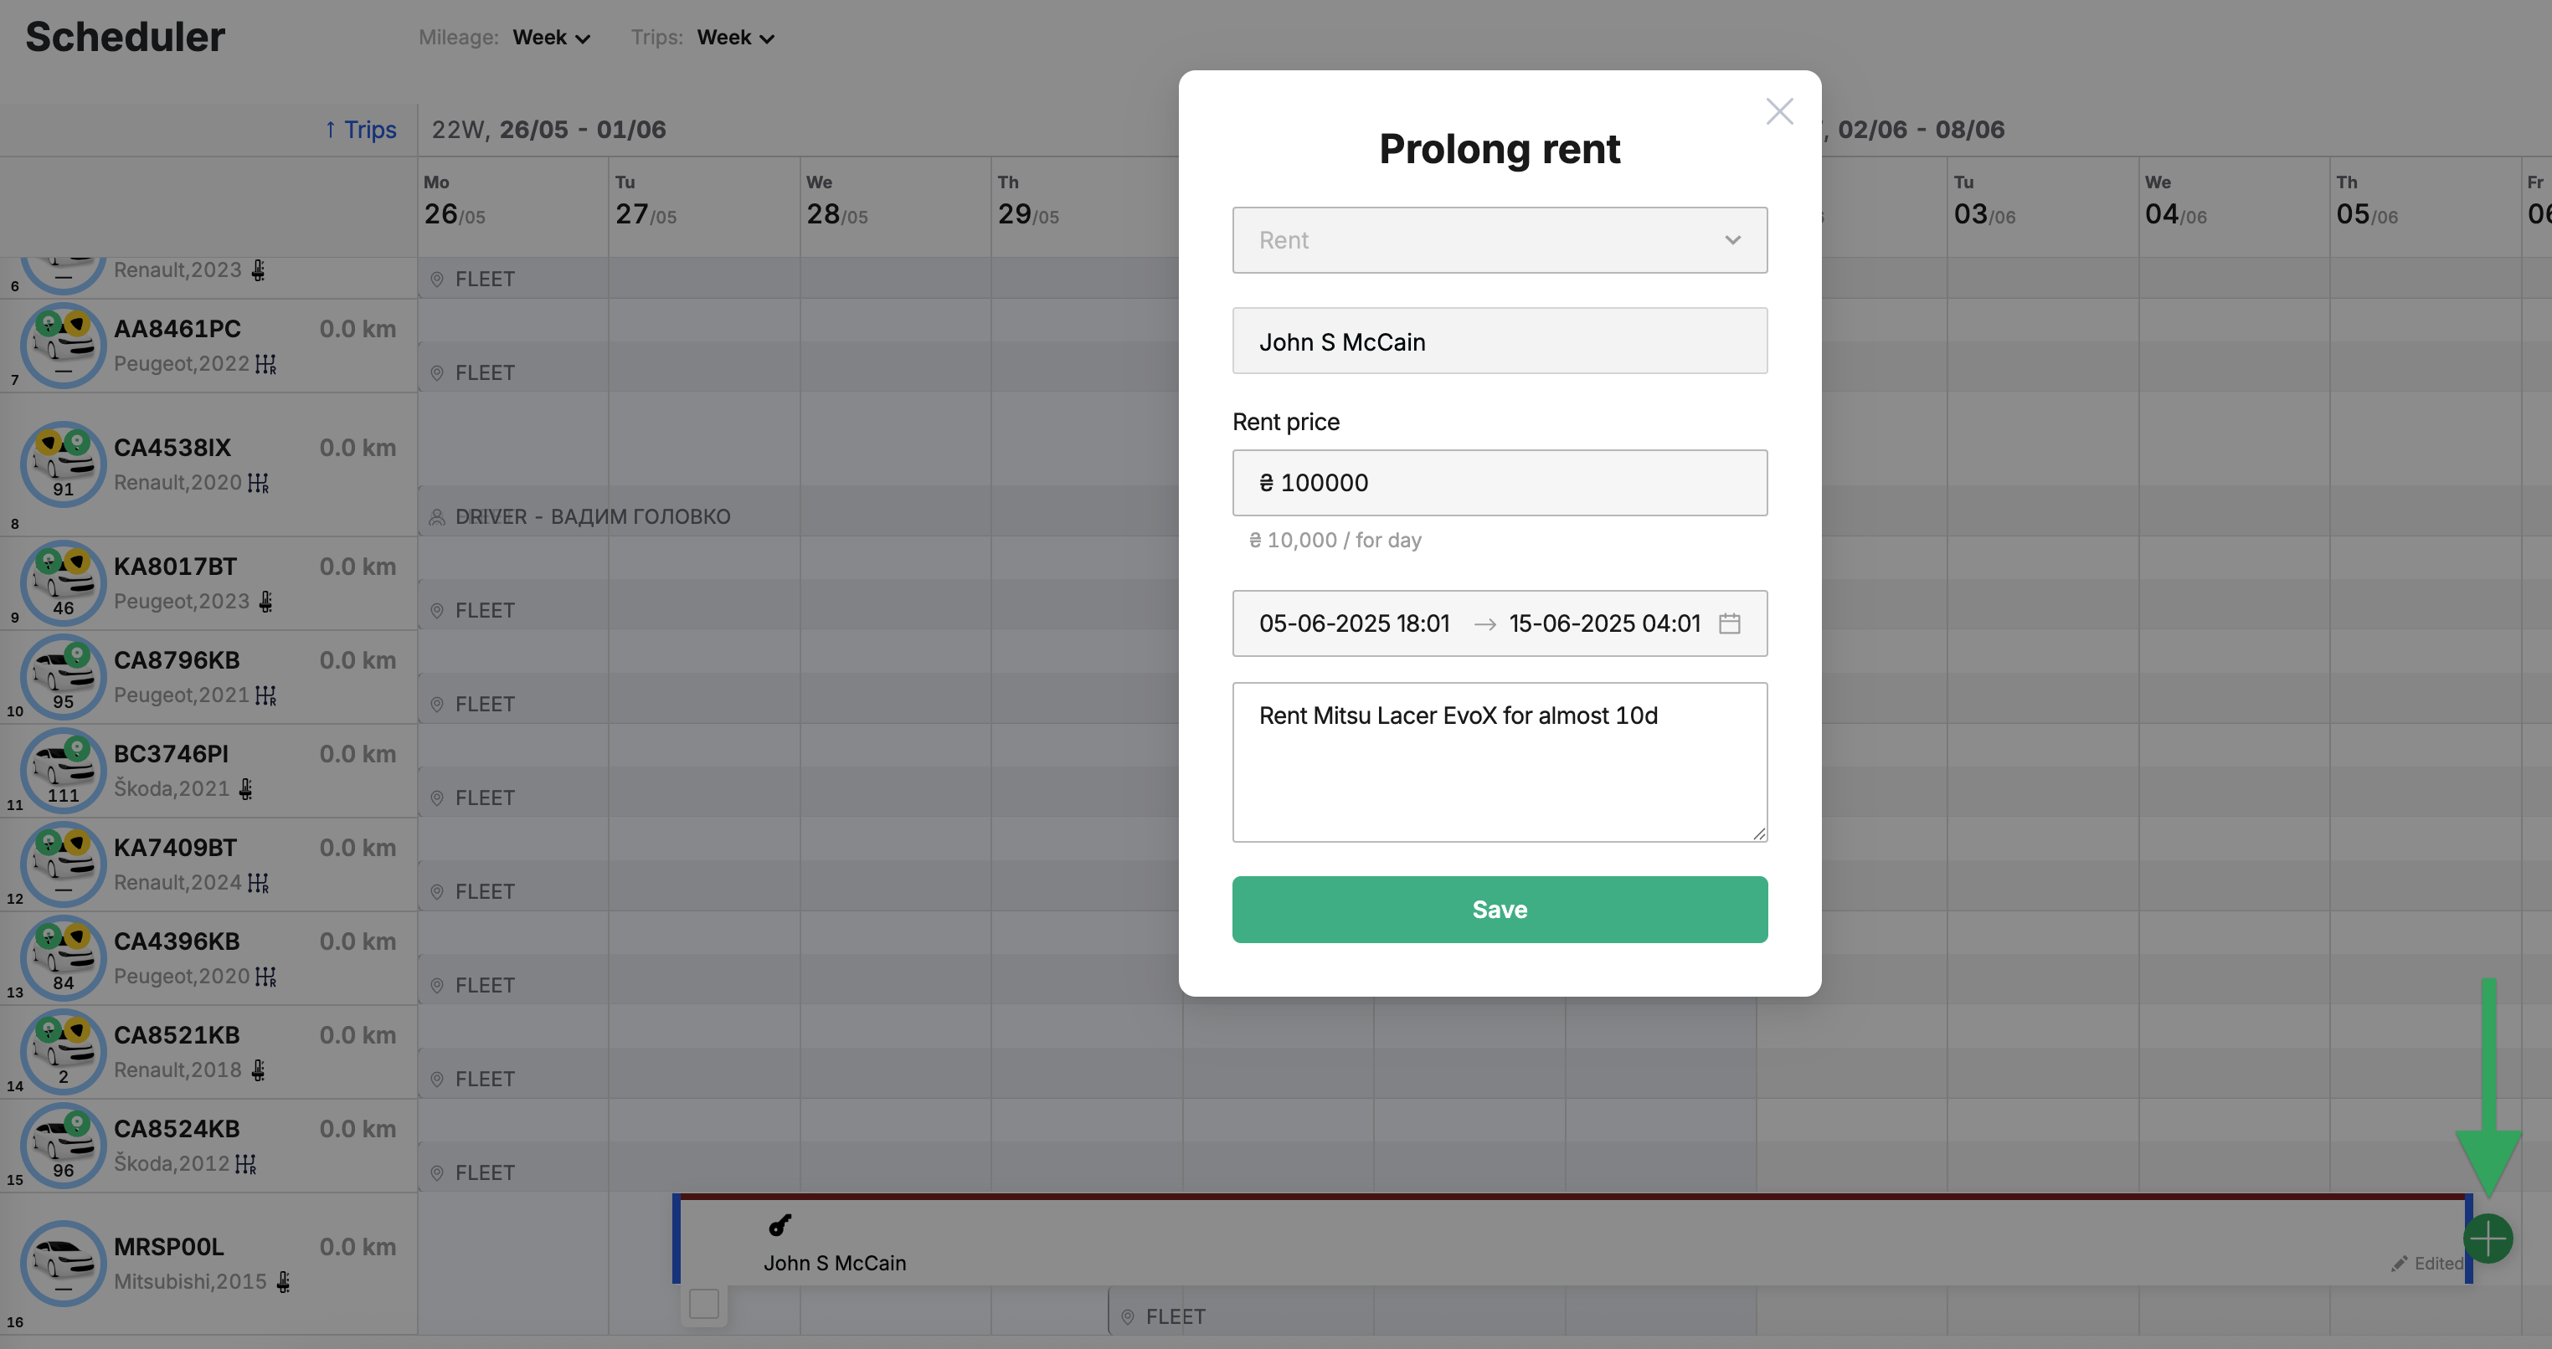This screenshot has width=2552, height=1349.
Task: Click the key icon on McCain rent
Action: point(779,1225)
